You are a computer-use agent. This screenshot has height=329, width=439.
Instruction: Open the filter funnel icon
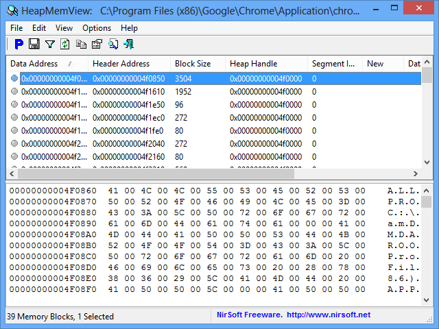49,44
